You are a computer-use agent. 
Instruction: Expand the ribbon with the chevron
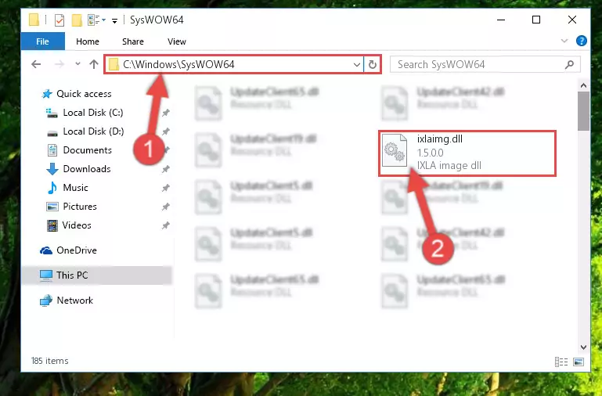coord(564,41)
